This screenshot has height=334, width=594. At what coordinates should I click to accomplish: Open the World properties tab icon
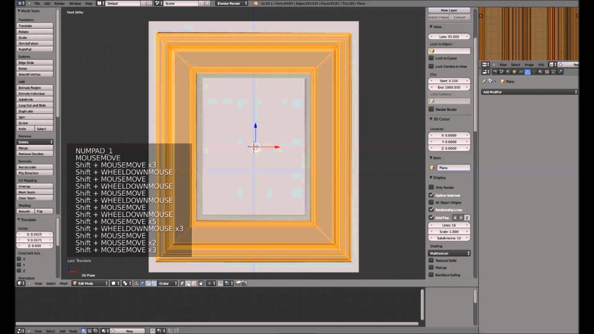[x=508, y=72]
